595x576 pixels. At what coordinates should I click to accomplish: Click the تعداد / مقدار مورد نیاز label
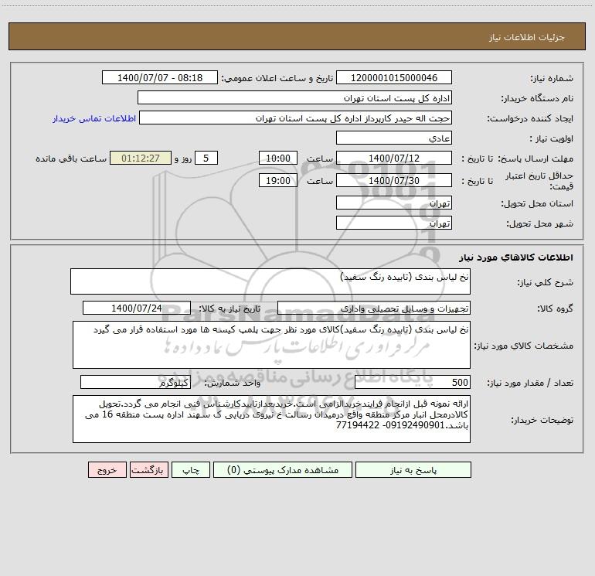(x=530, y=383)
